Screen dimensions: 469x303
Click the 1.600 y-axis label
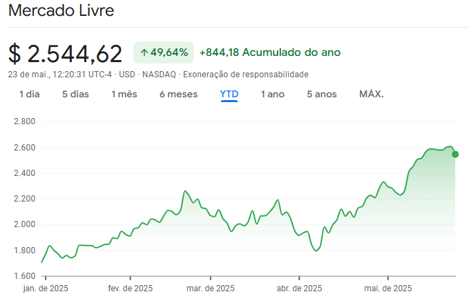point(25,276)
